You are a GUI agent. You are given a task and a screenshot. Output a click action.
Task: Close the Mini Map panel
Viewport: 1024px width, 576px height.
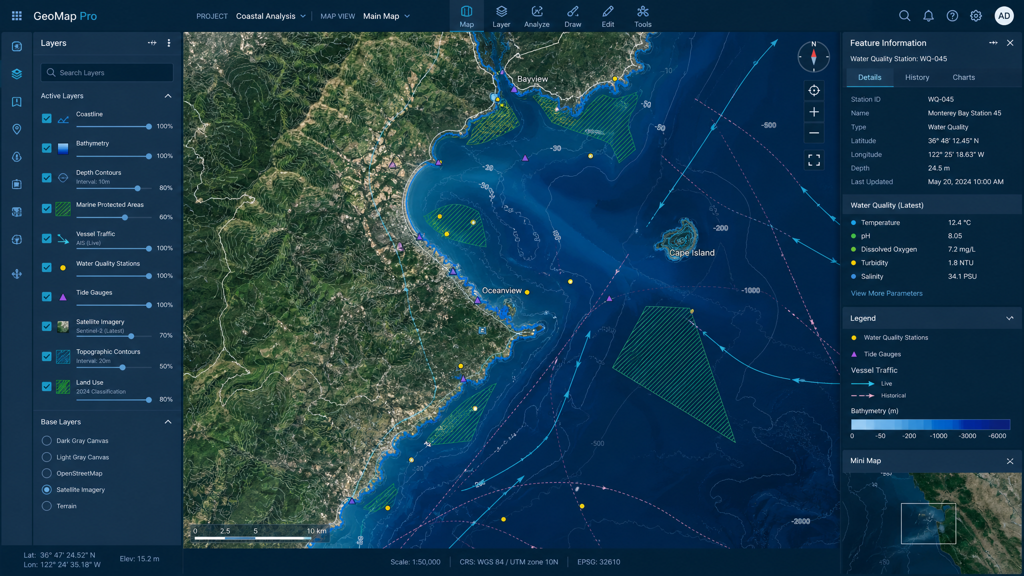pos(1010,461)
